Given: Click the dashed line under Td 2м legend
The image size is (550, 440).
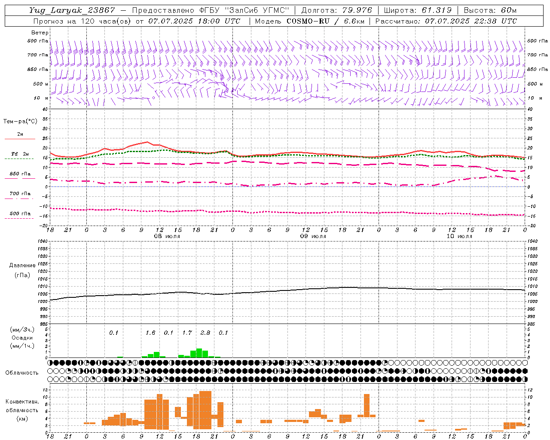Looking at the screenshot, I should pos(19,159).
